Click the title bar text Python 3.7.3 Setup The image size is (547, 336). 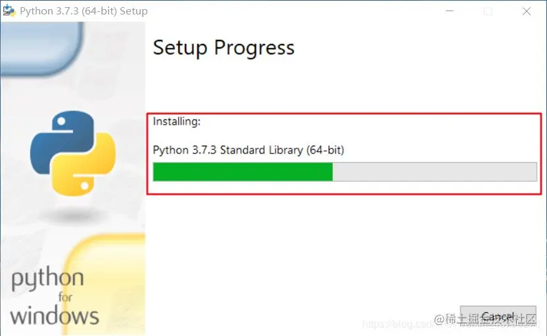point(83,11)
